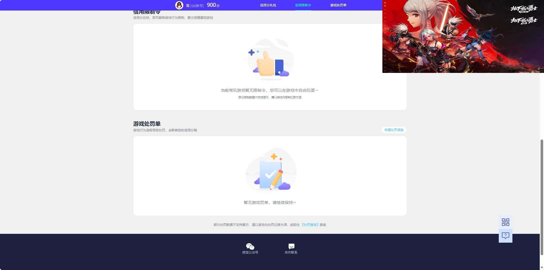
Task: Open the 信用分礼包 tab
Action: pyautogui.click(x=268, y=5)
